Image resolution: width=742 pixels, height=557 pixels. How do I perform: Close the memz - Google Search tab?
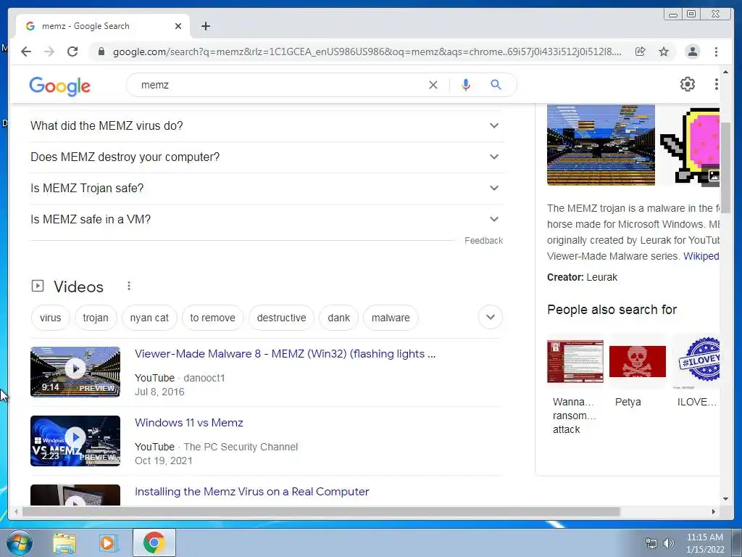coord(178,26)
